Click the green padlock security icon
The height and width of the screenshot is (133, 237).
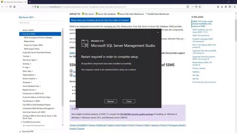click(38, 7)
